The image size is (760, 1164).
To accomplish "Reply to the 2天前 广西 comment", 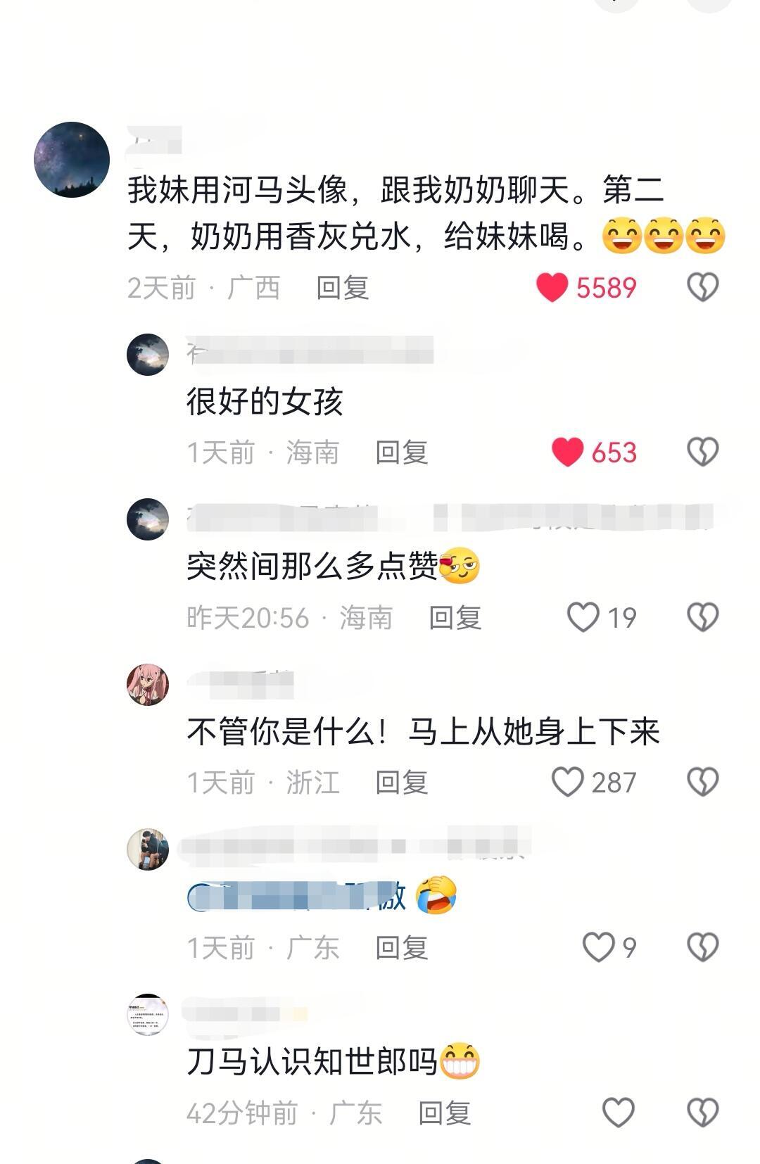I will (343, 288).
